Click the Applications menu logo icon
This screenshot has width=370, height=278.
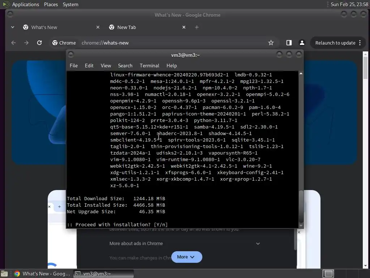[6, 4]
